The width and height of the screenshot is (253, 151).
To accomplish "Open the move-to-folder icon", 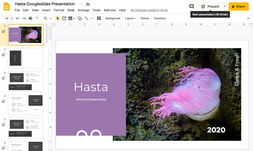I will point(88,4).
